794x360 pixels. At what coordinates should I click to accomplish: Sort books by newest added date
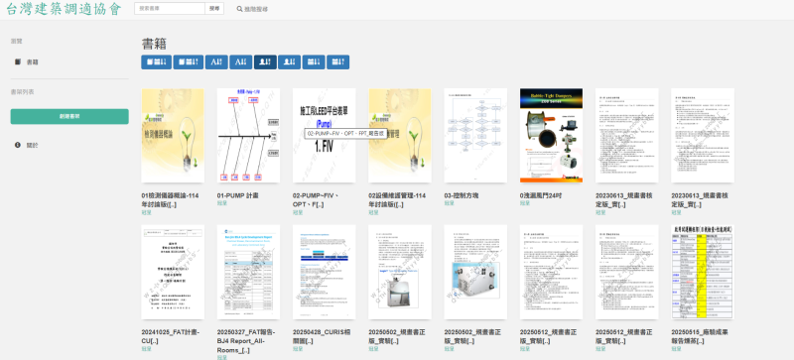pyautogui.click(x=156, y=62)
